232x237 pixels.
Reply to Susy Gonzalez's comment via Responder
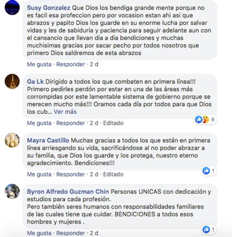coord(70,64)
